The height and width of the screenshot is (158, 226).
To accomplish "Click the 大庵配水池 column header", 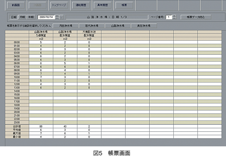I will [x=89, y=32].
